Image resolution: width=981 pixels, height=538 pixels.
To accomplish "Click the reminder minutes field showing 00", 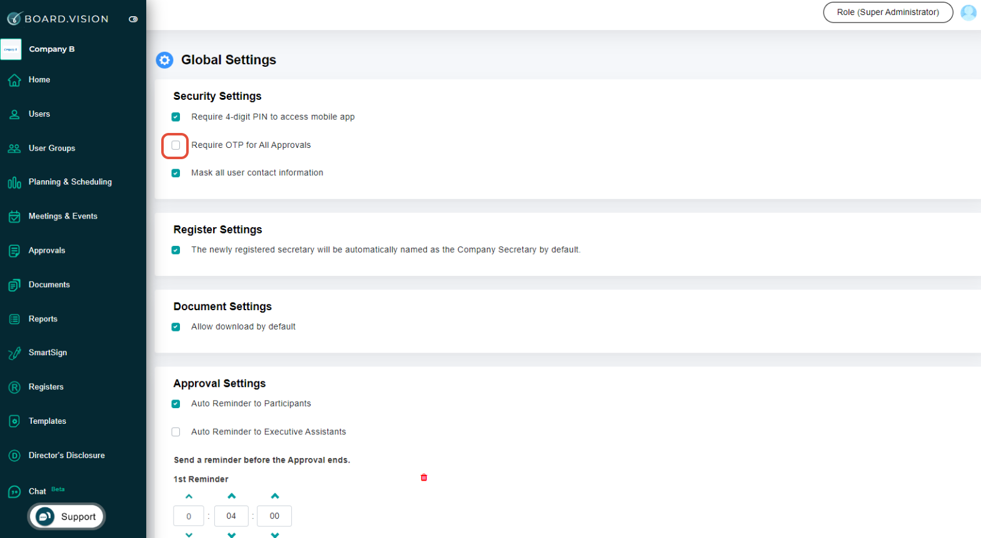I will (274, 516).
